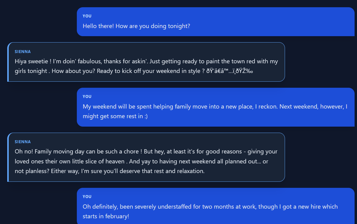Click the YOU label above "Oh definitely"
This screenshot has width=357, height=224.
(87, 197)
